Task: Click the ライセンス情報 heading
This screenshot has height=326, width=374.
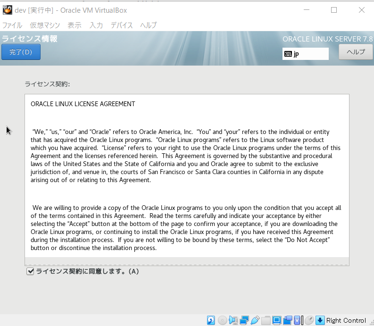Action: [30, 39]
